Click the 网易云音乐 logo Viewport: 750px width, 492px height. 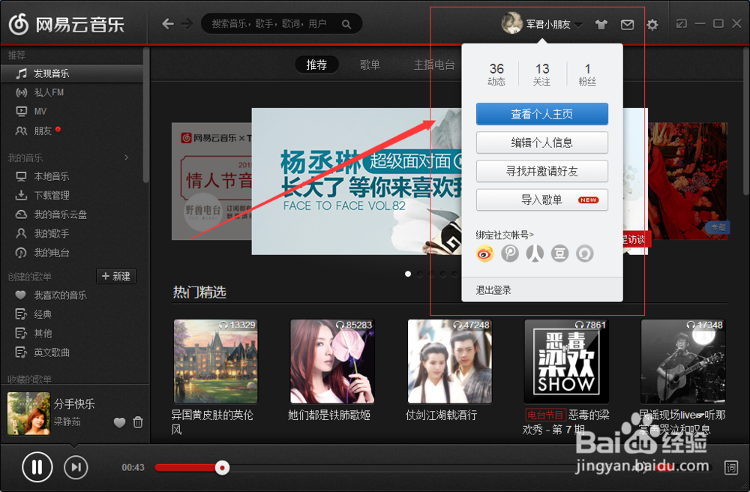coord(67,24)
